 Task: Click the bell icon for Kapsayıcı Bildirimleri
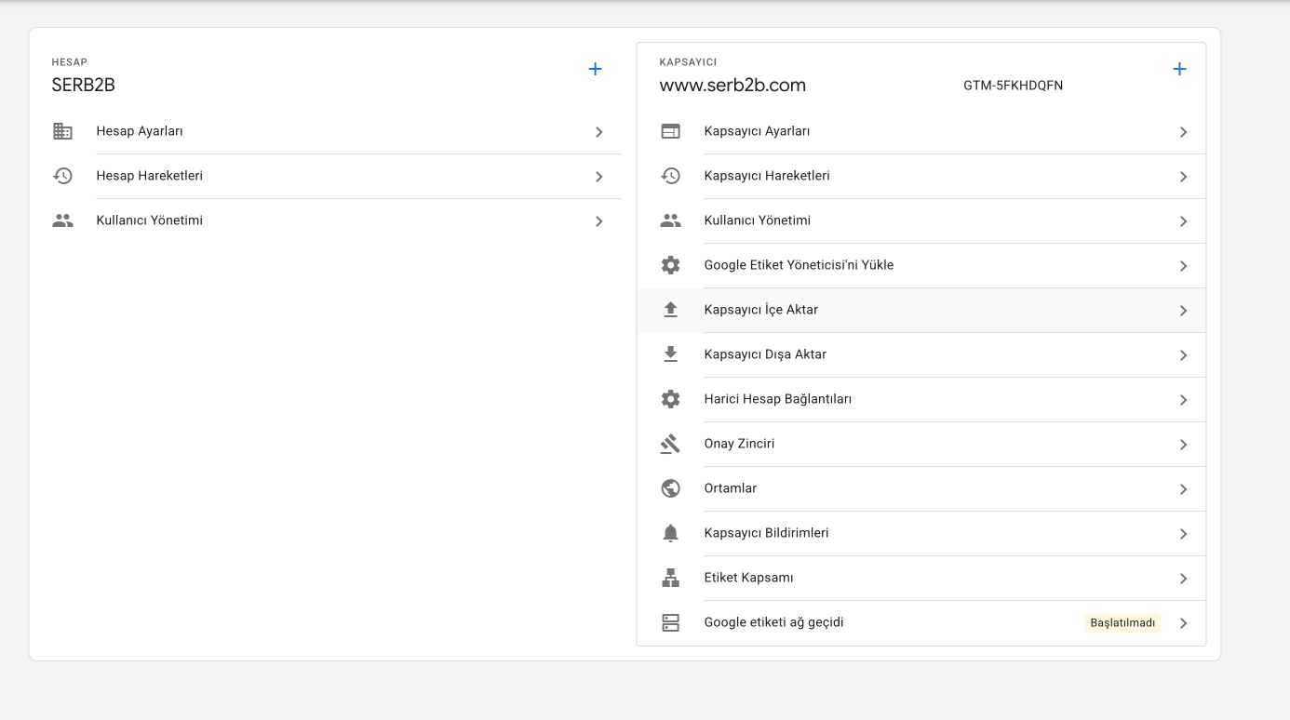(x=670, y=533)
